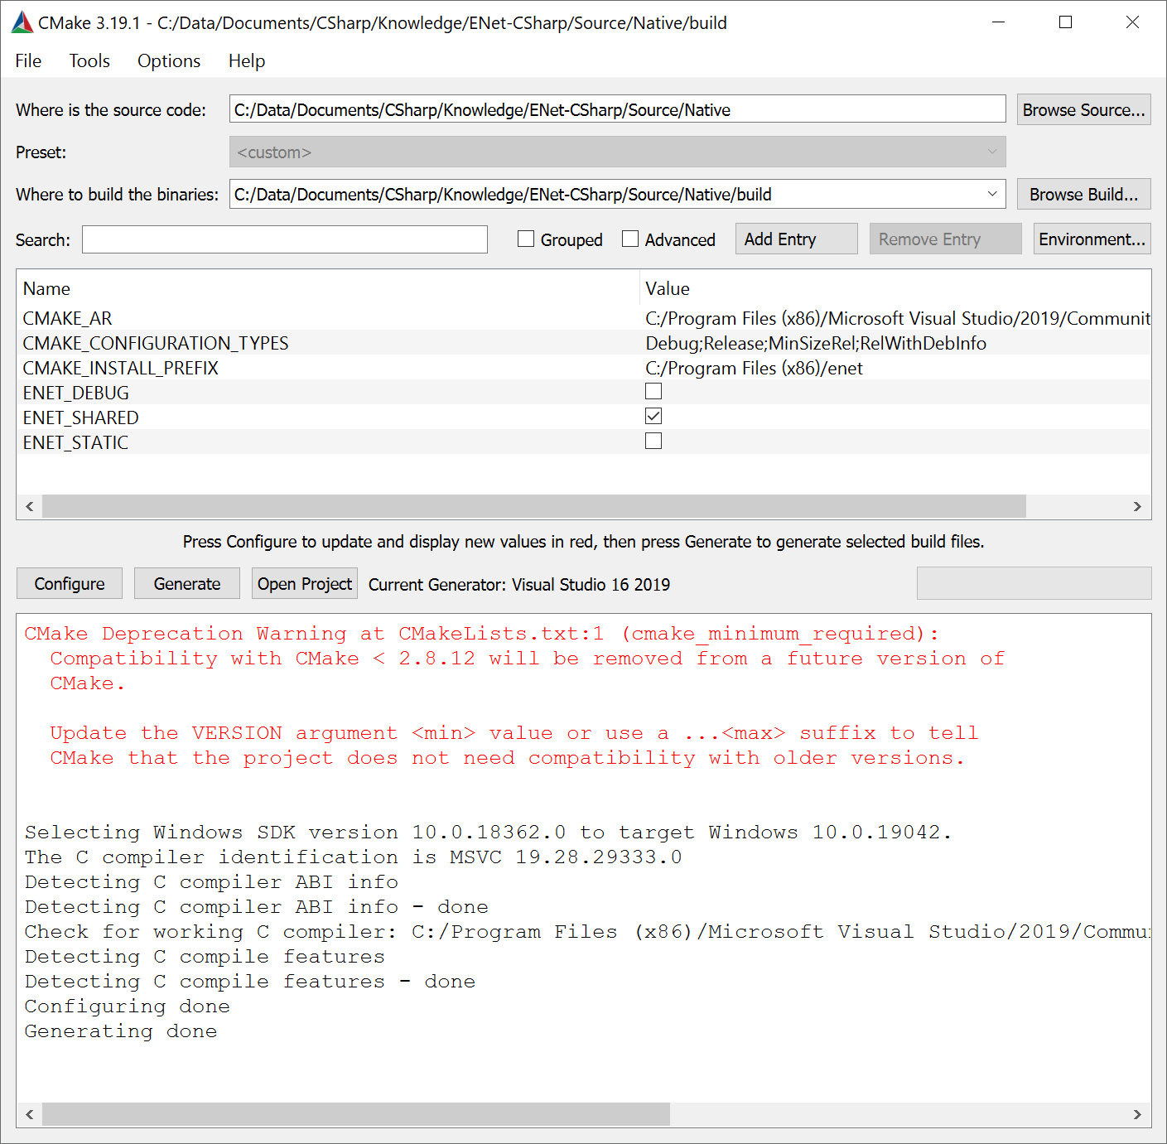The height and width of the screenshot is (1144, 1167).
Task: Click the 'Generating done' output line
Action: 121,1031
